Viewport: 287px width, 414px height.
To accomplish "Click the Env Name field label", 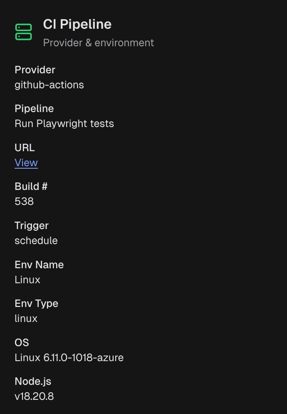I will coord(39,264).
